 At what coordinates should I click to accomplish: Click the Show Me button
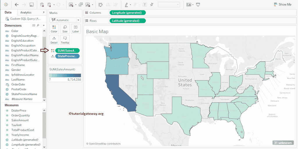click(x=282, y=5)
